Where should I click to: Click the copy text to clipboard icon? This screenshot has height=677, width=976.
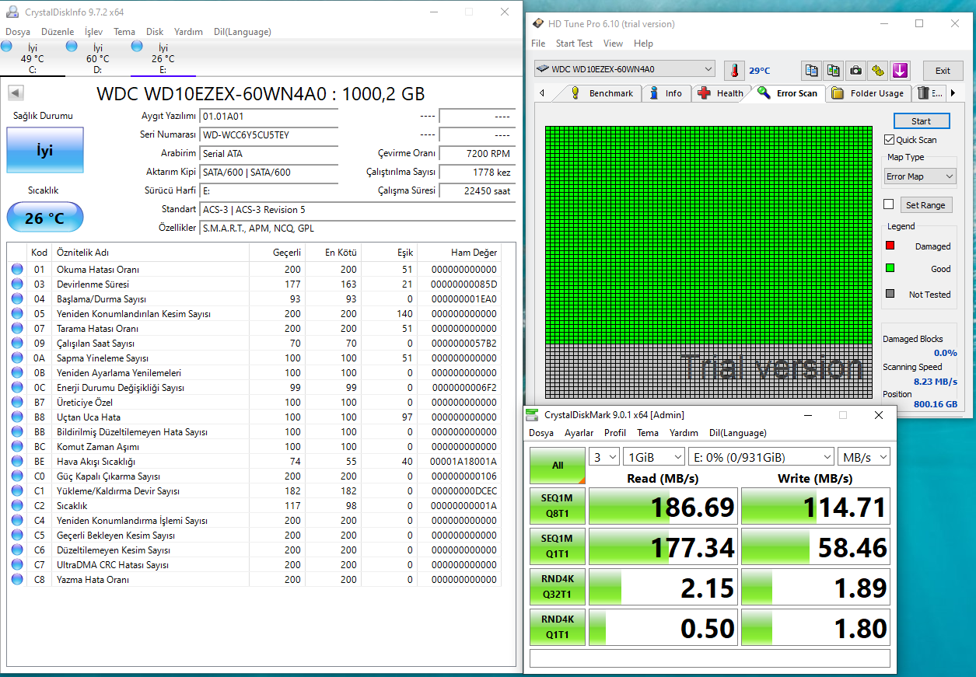(811, 70)
